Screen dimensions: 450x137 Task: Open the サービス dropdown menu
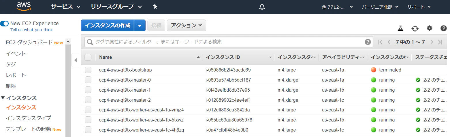pyautogui.click(x=65, y=7)
